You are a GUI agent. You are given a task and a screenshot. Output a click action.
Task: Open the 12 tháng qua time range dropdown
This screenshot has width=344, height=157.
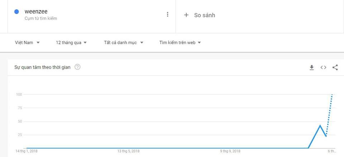coord(71,43)
